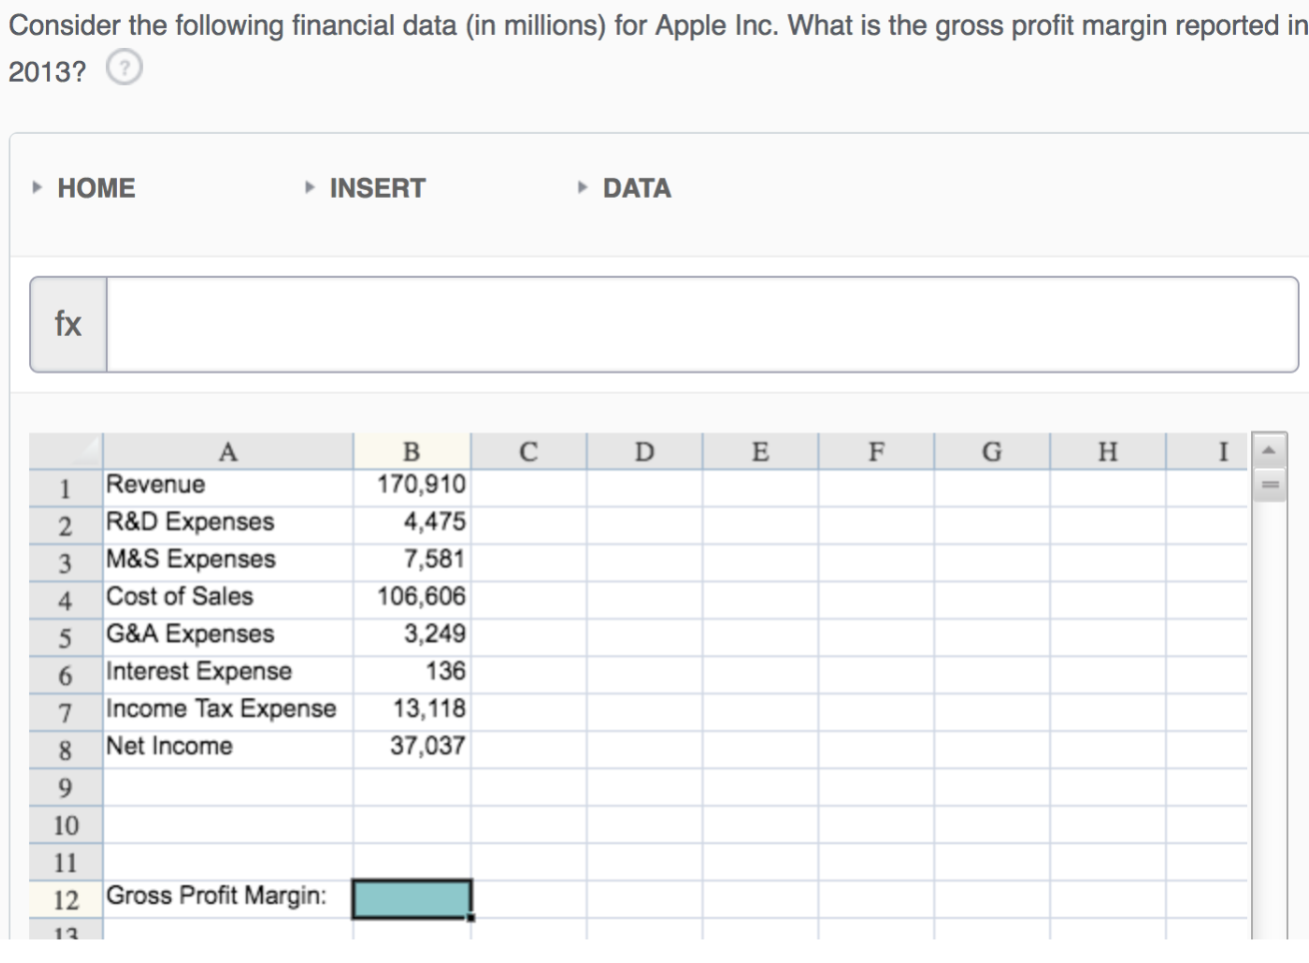Screen dimensions: 1309x963
Task: Select column I header
Action: [x=1207, y=452]
